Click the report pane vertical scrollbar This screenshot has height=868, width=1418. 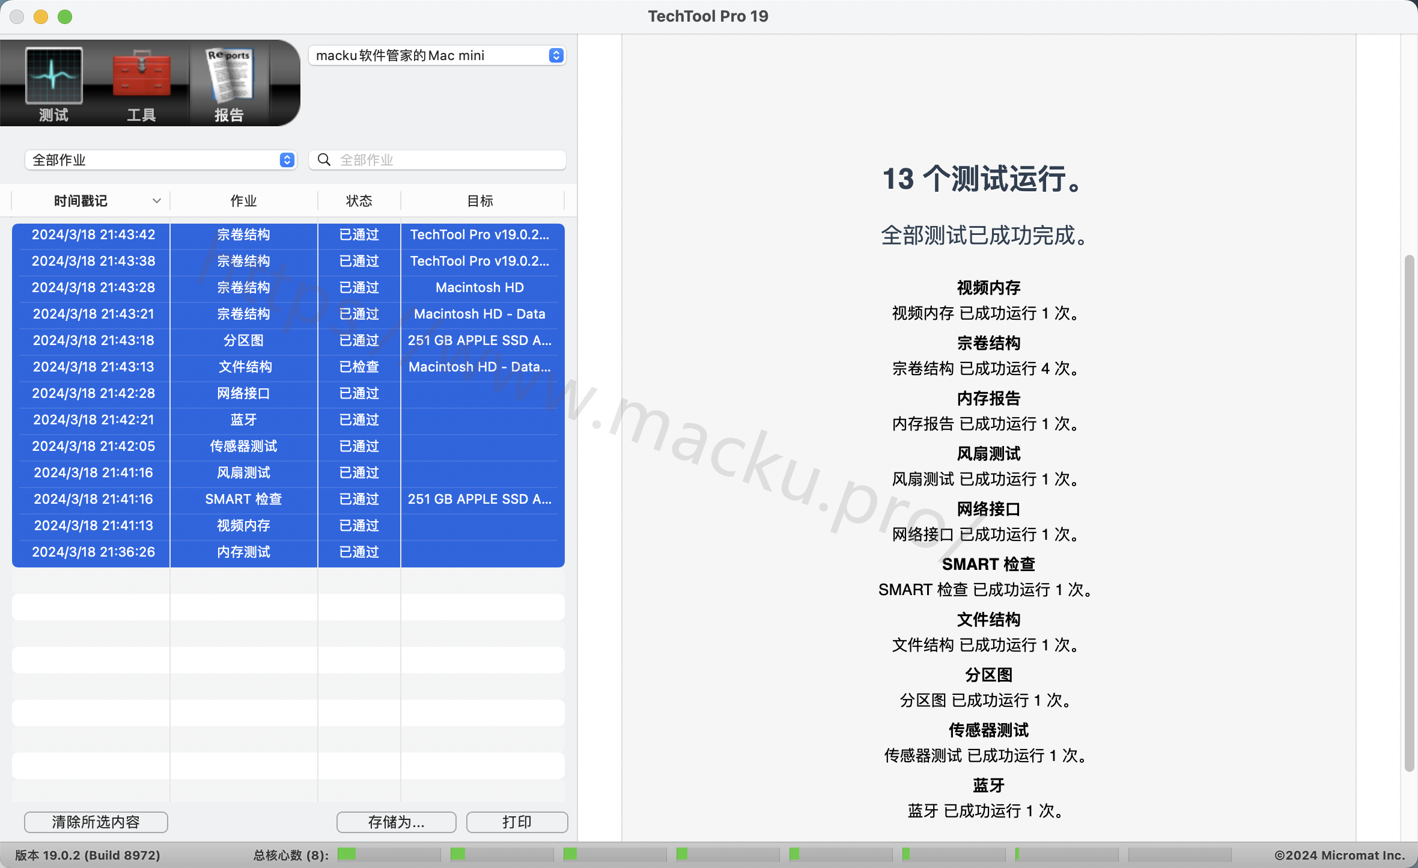1409,514
